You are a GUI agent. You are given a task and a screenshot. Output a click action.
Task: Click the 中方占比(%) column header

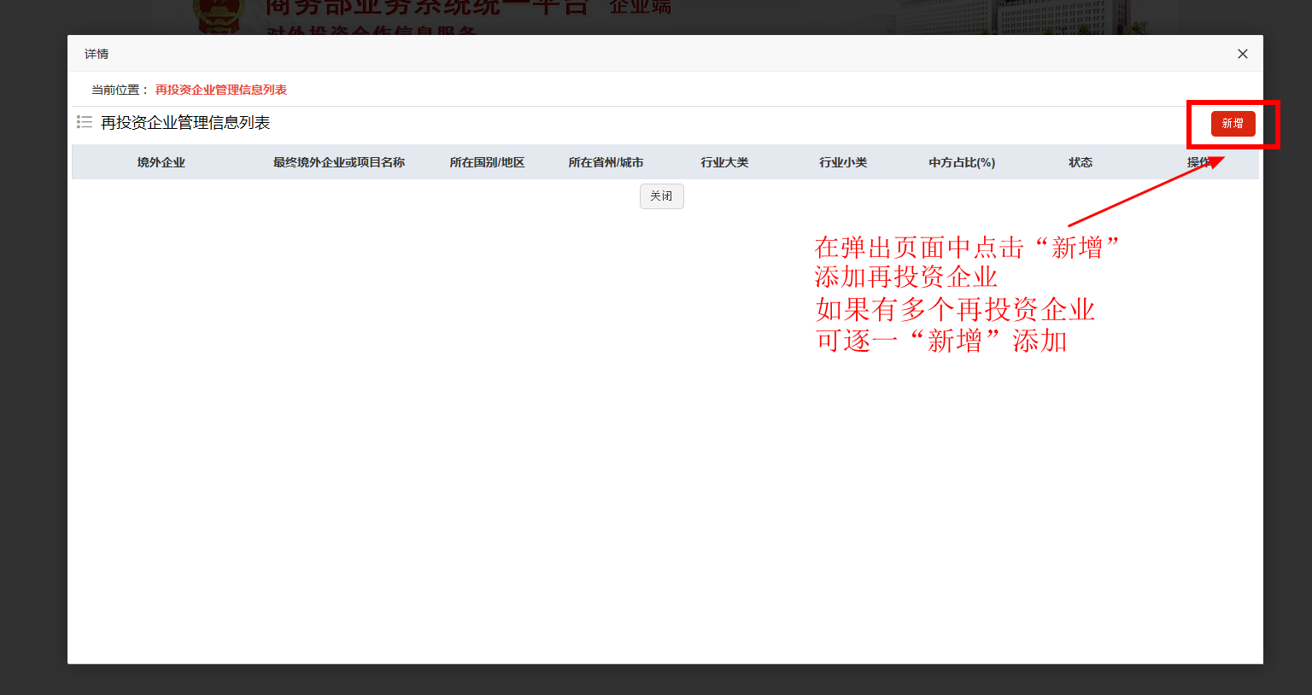tap(962, 162)
